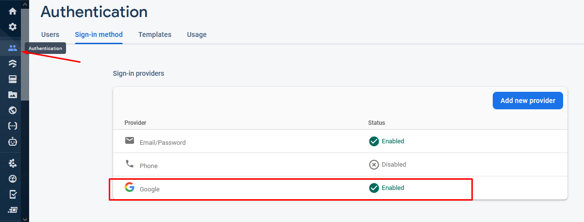Open Realtime Database sidebar icon
584x222 pixels.
[x=13, y=79]
